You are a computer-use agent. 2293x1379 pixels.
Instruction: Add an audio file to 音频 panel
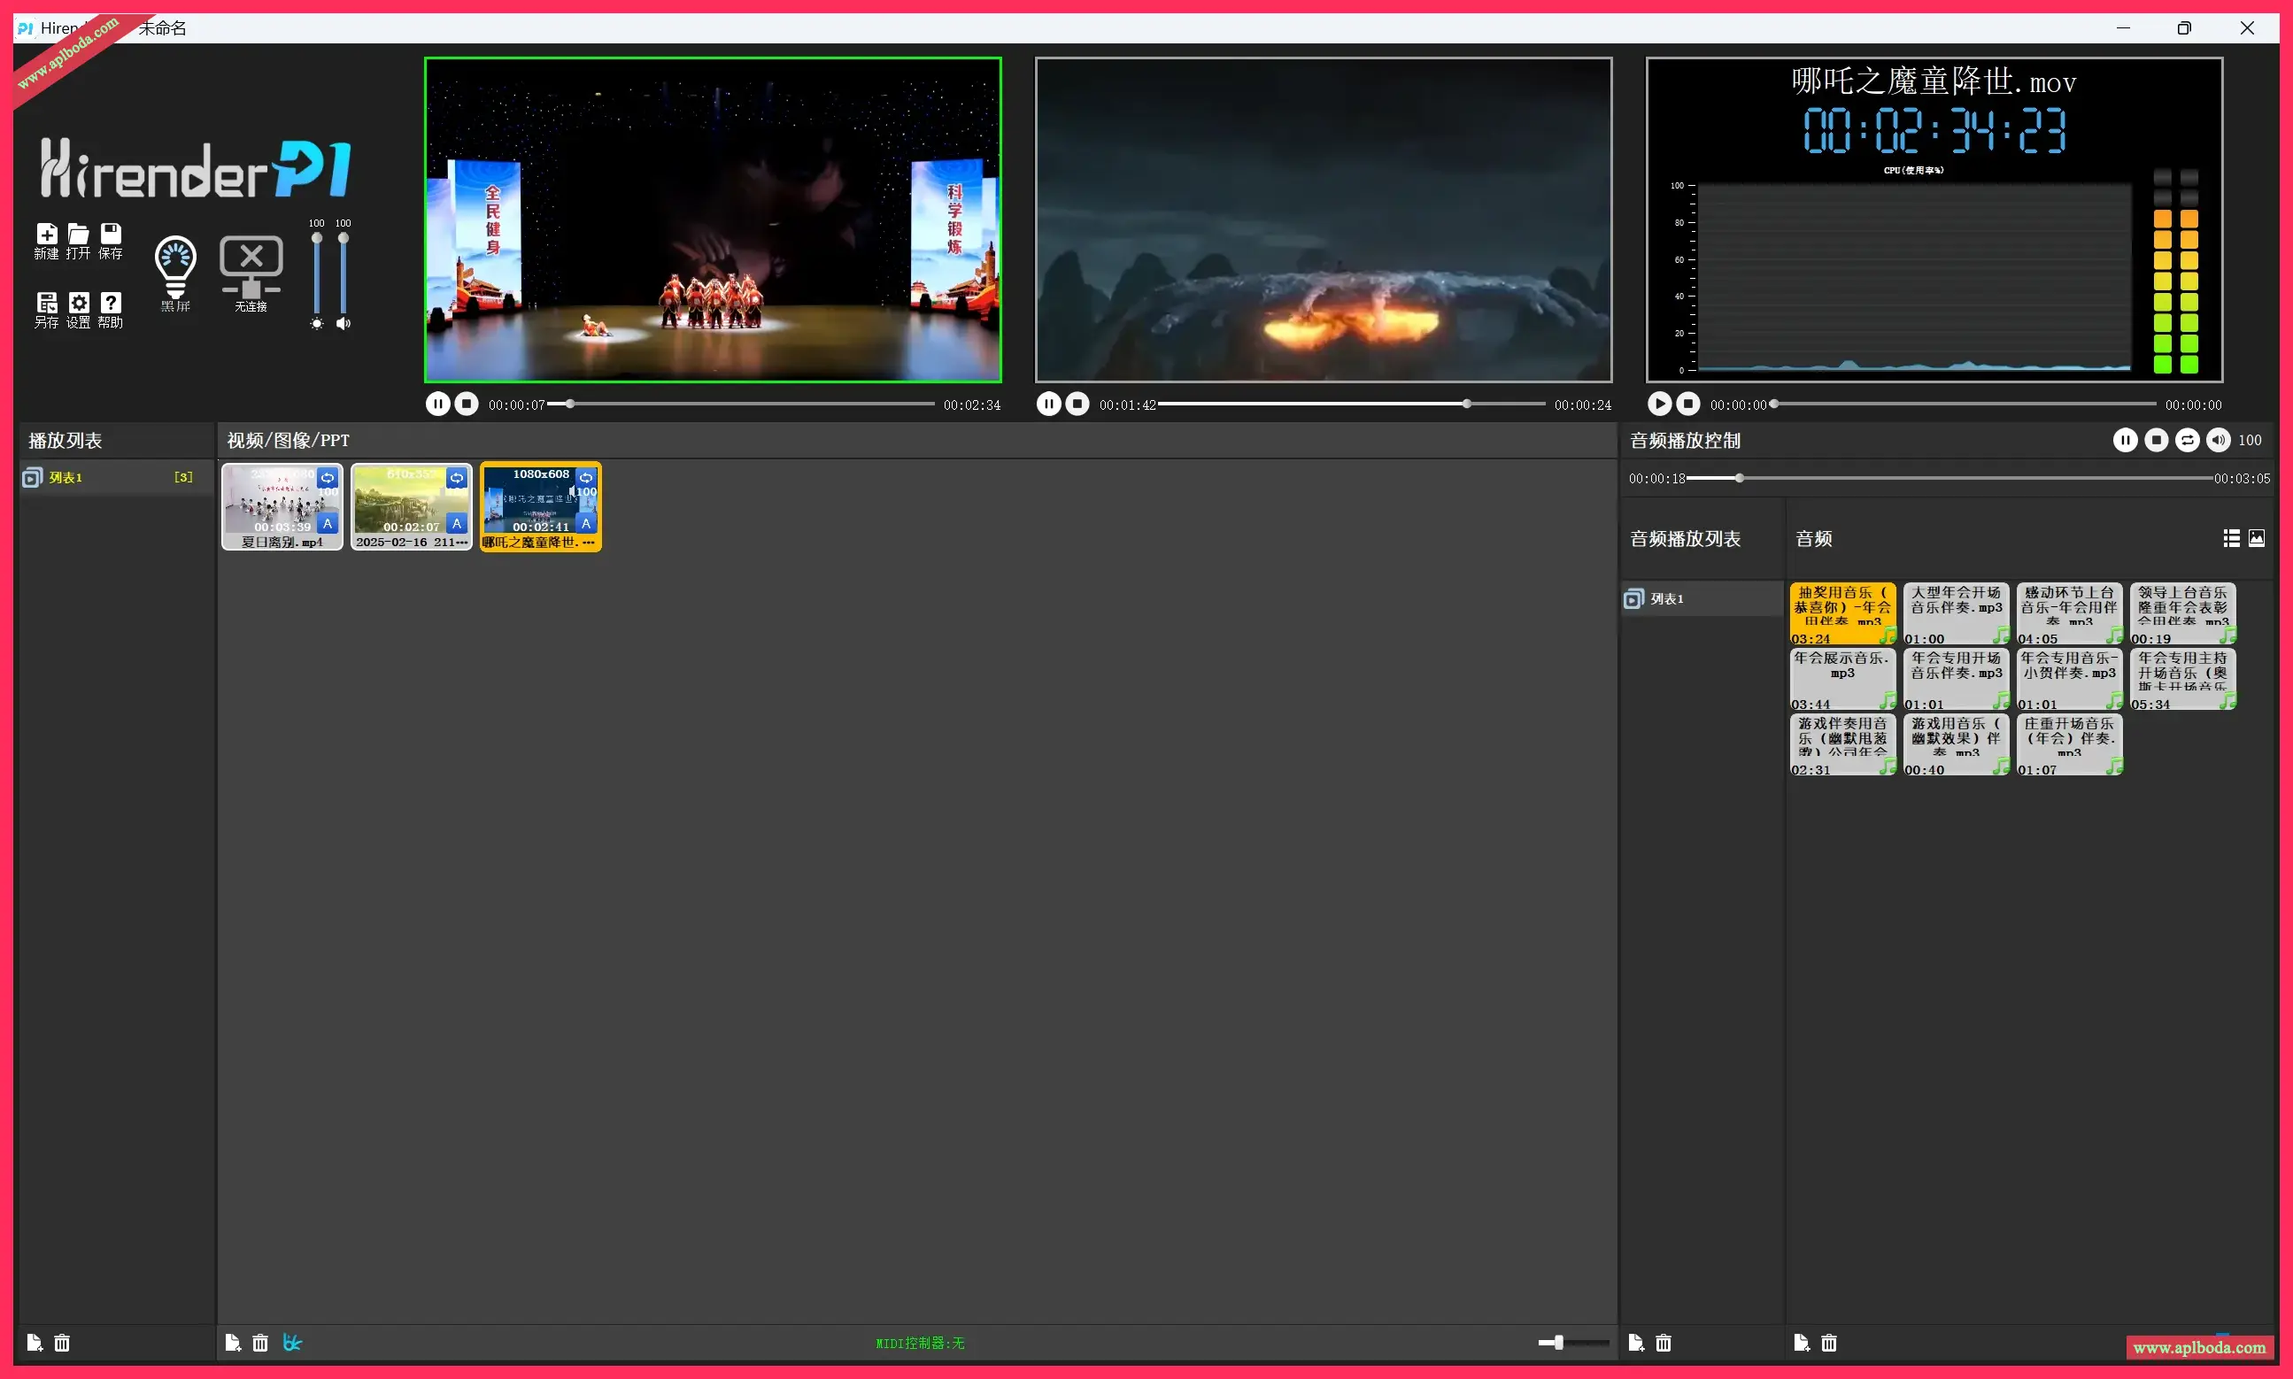[x=1802, y=1343]
